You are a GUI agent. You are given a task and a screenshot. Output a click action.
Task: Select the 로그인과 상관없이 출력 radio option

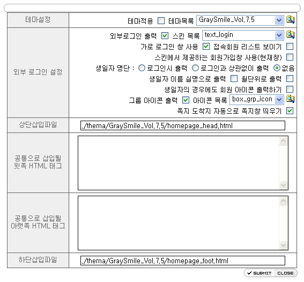pyautogui.click(x=195, y=68)
